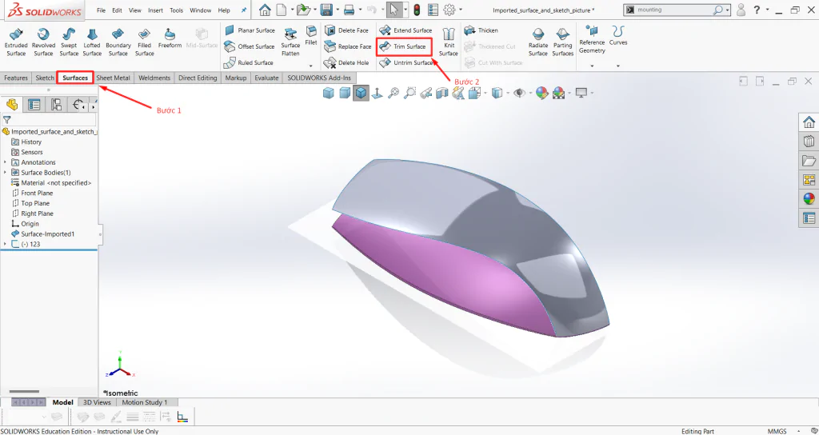Open the Appearances color ball in the task pane
The width and height of the screenshot is (819, 435).
tap(809, 199)
